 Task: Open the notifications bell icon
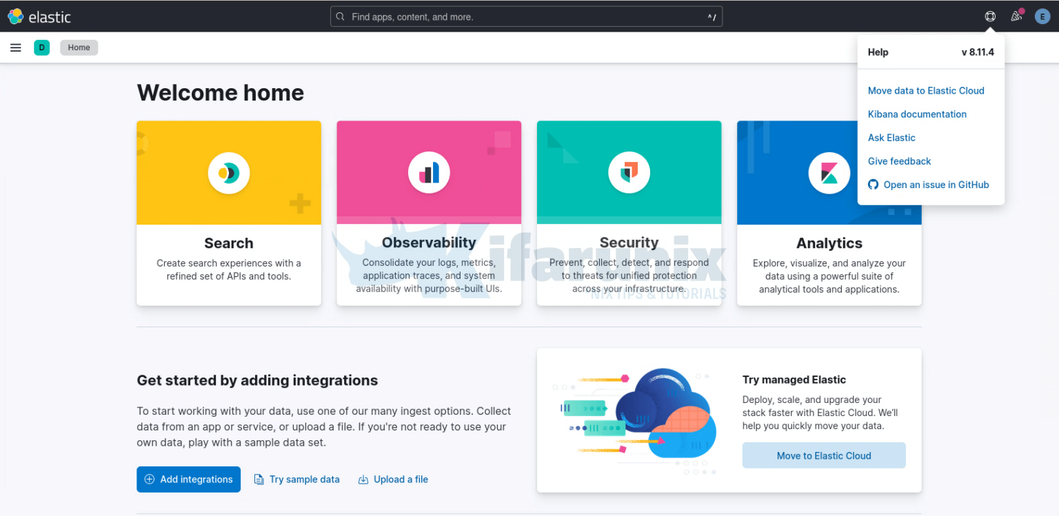[1016, 16]
